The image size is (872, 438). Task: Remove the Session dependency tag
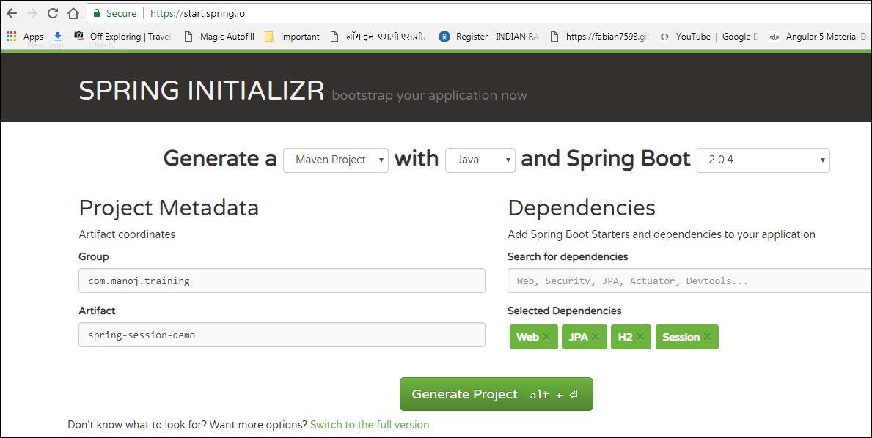(707, 338)
